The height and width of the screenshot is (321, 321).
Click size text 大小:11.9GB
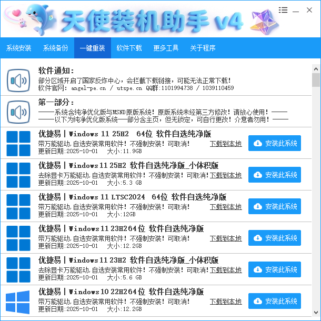click(x=125, y=151)
